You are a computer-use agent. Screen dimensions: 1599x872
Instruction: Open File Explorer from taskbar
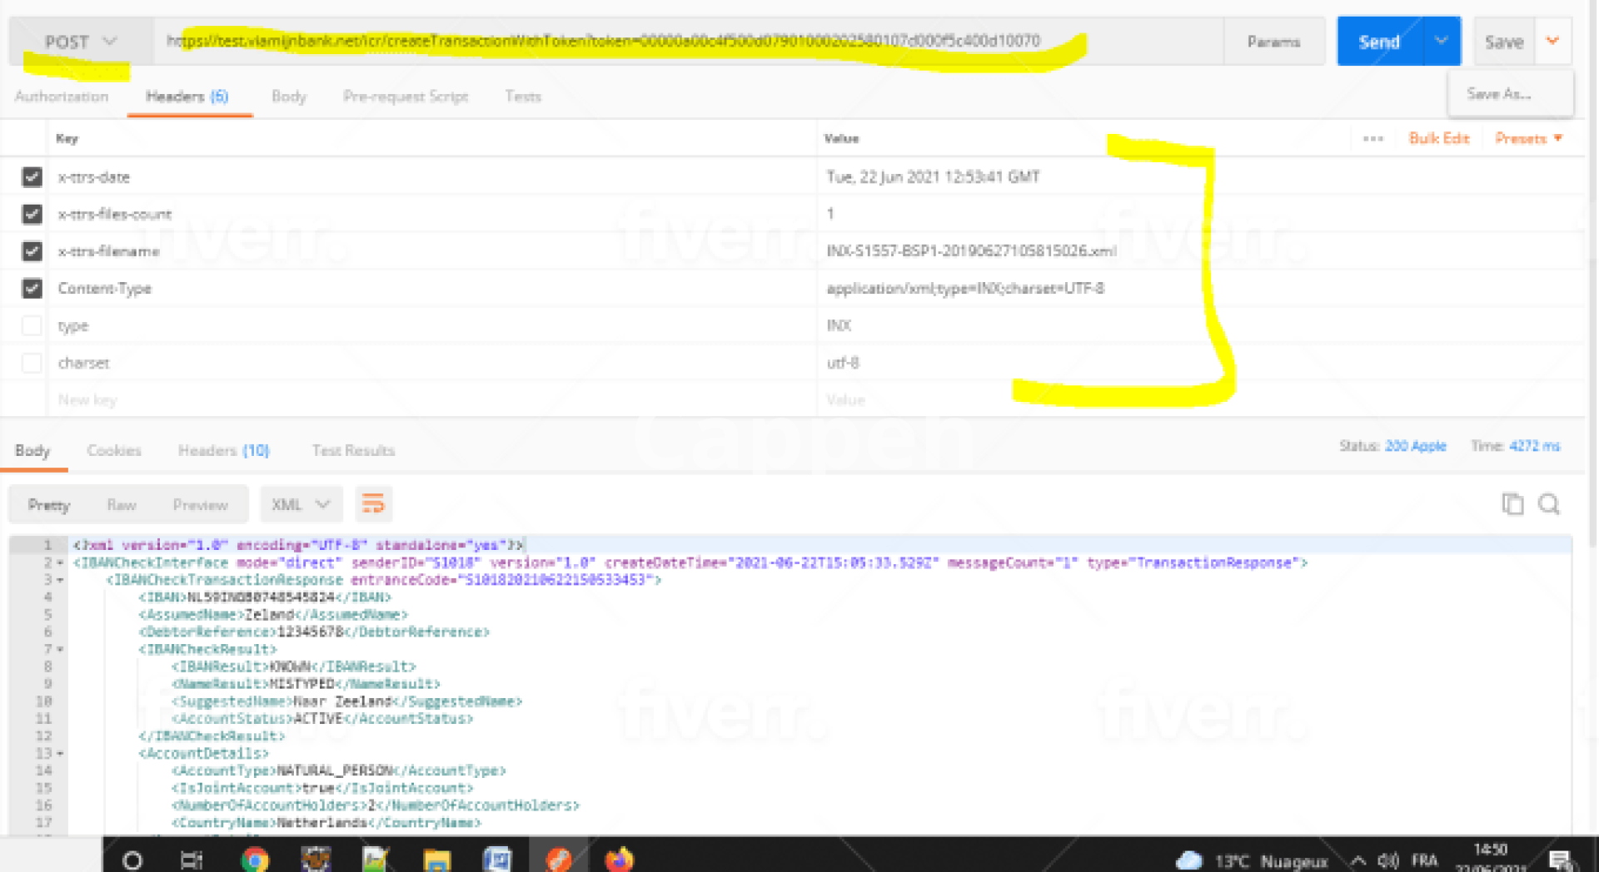[436, 859]
